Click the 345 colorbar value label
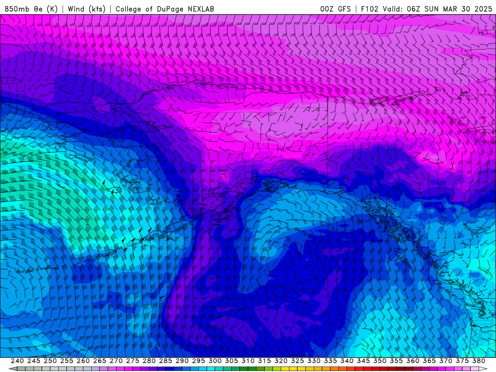496x372 pixels. coord(363,361)
